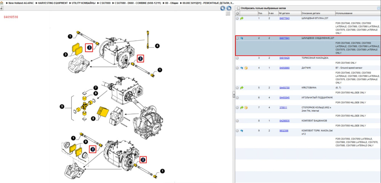Open New Holland AG APAC breadcrumb
This screenshot has height=183, width=381.
[21, 3]
